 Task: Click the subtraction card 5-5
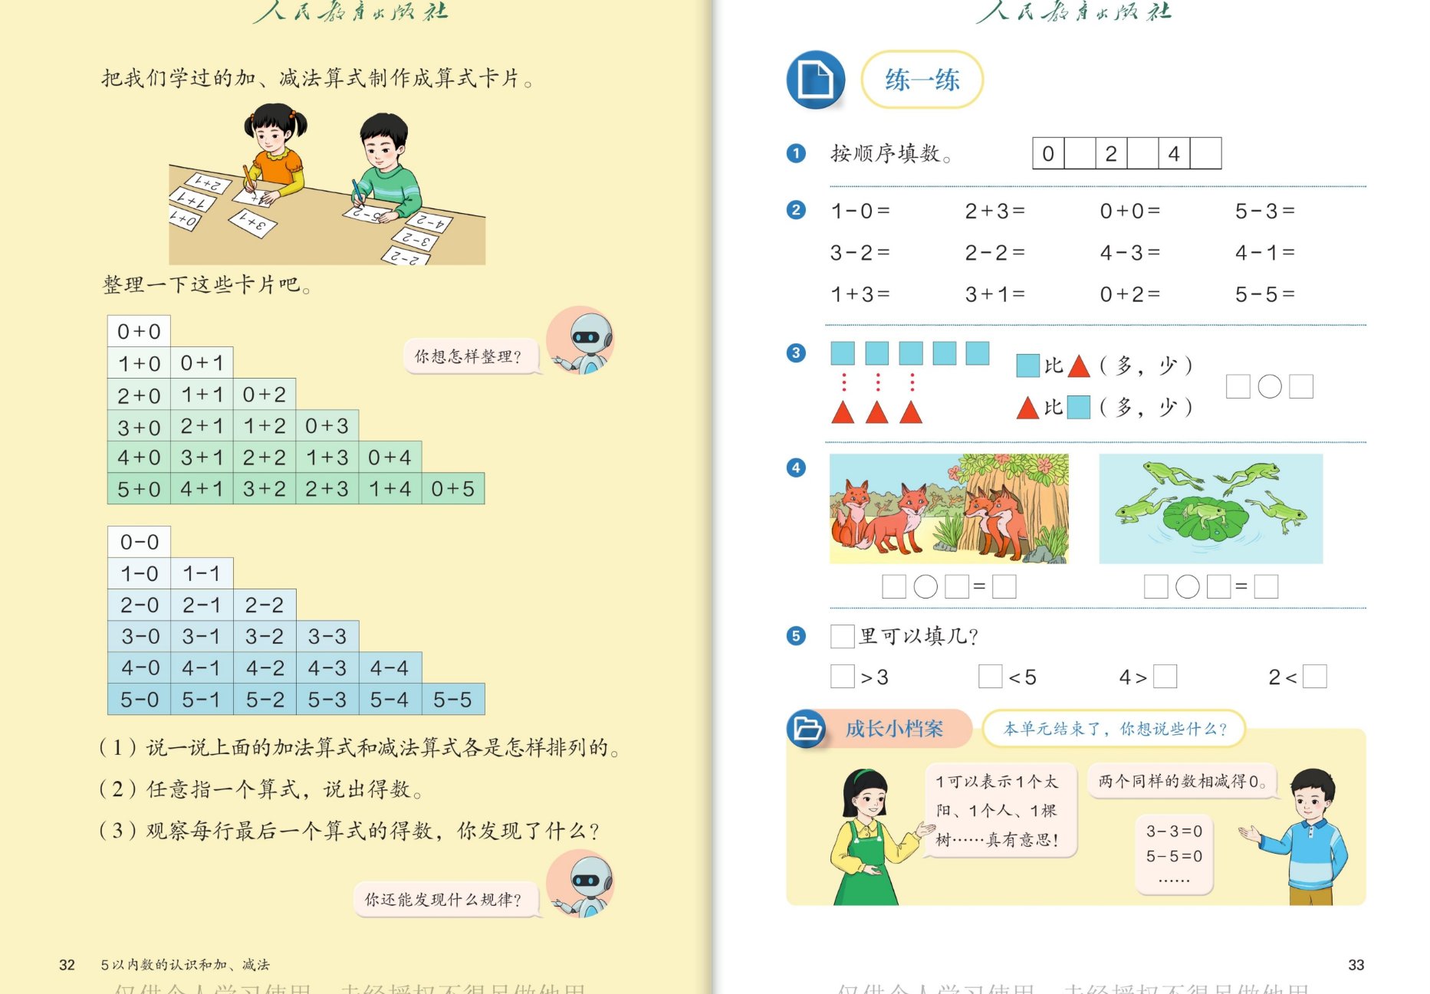point(452,699)
